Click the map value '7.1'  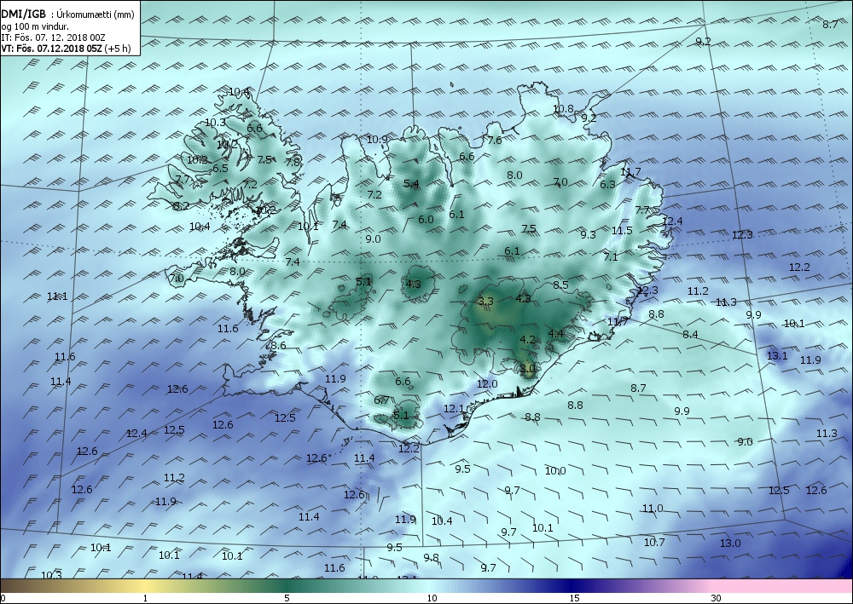[611, 256]
